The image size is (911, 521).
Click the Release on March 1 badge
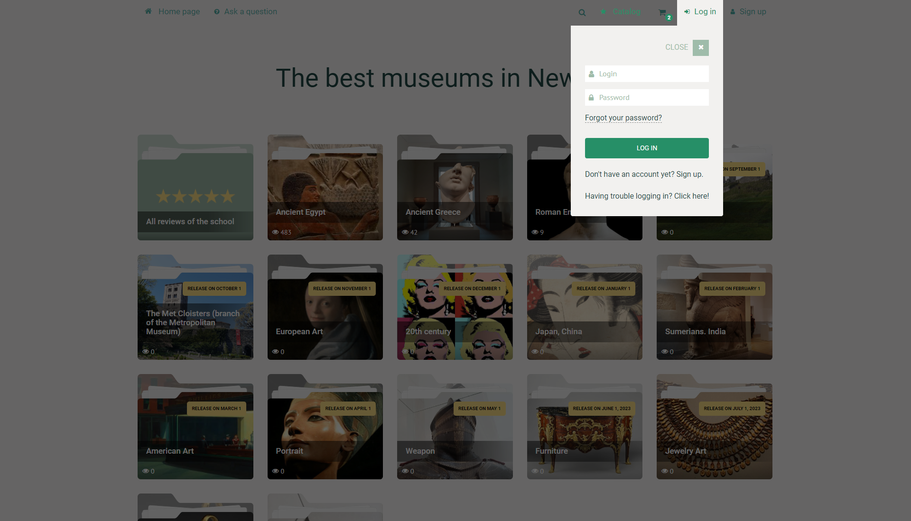[x=216, y=409]
